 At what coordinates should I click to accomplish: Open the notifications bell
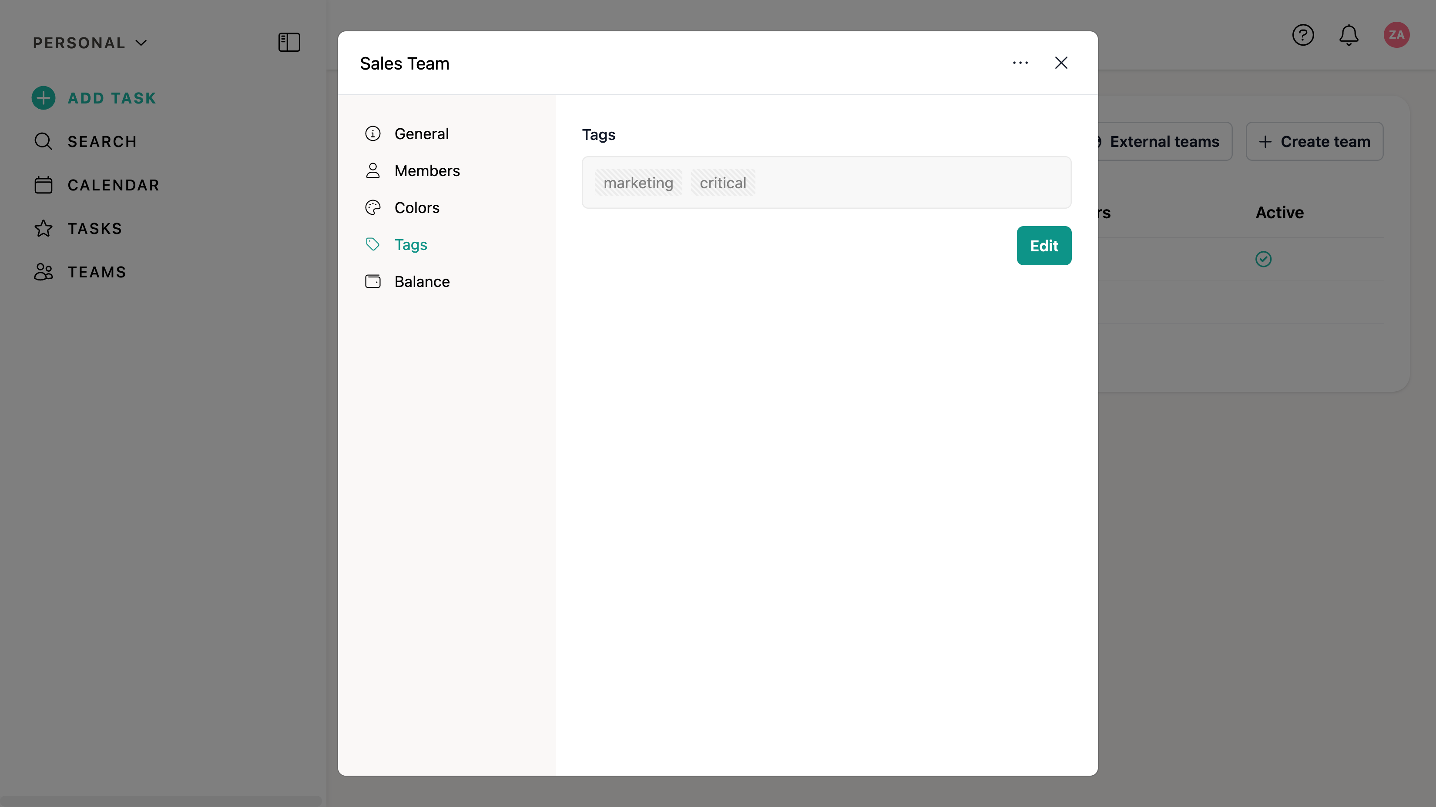tap(1349, 35)
